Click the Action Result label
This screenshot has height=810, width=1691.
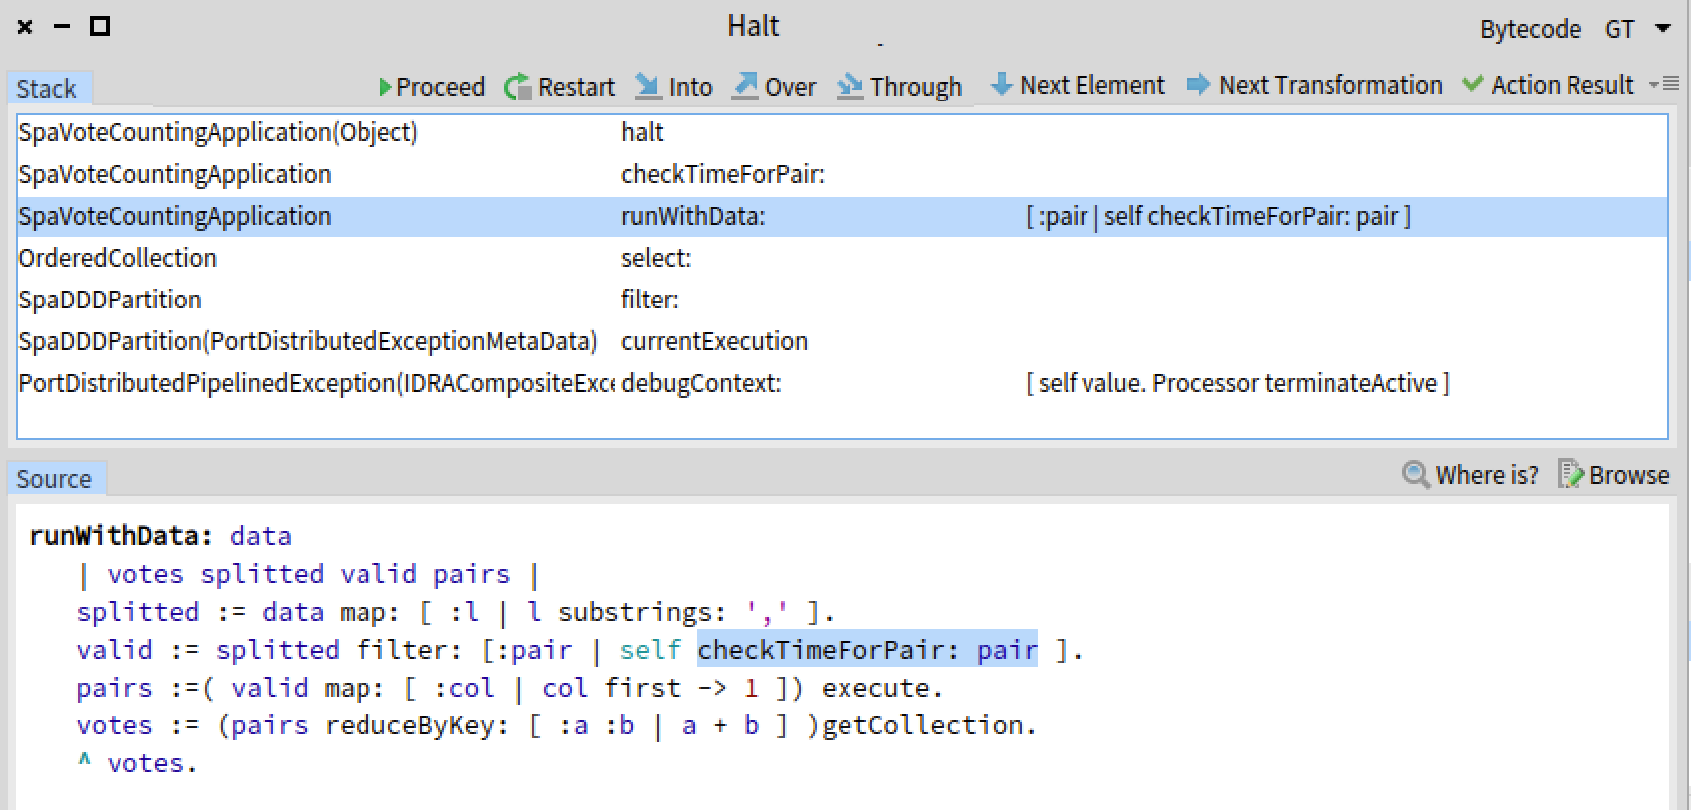[1562, 85]
